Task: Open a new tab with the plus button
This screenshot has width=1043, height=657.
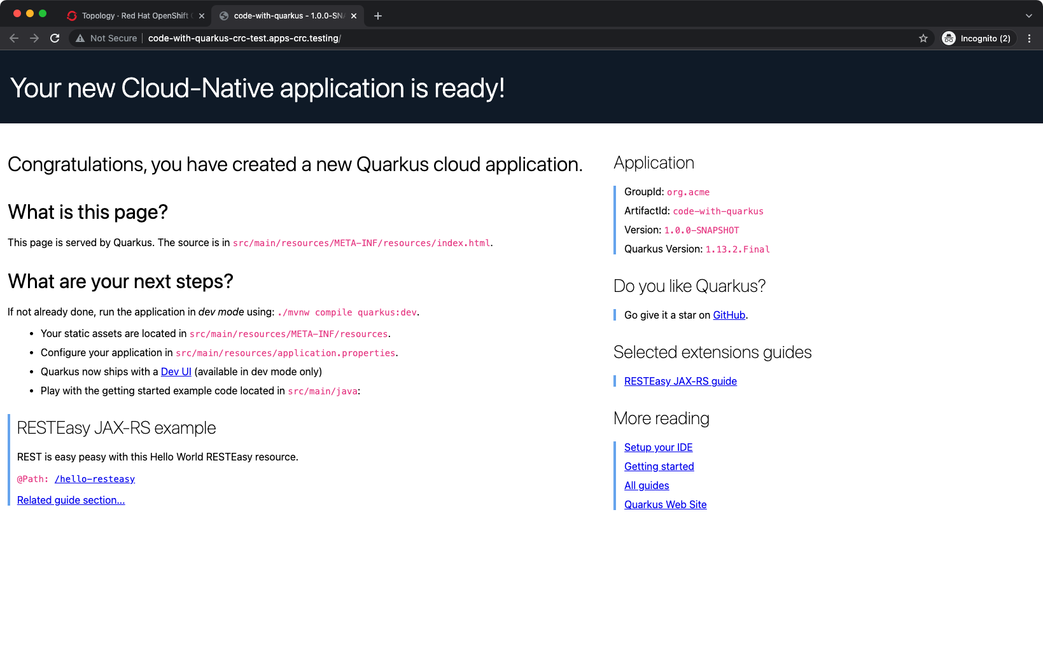Action: coord(378,16)
